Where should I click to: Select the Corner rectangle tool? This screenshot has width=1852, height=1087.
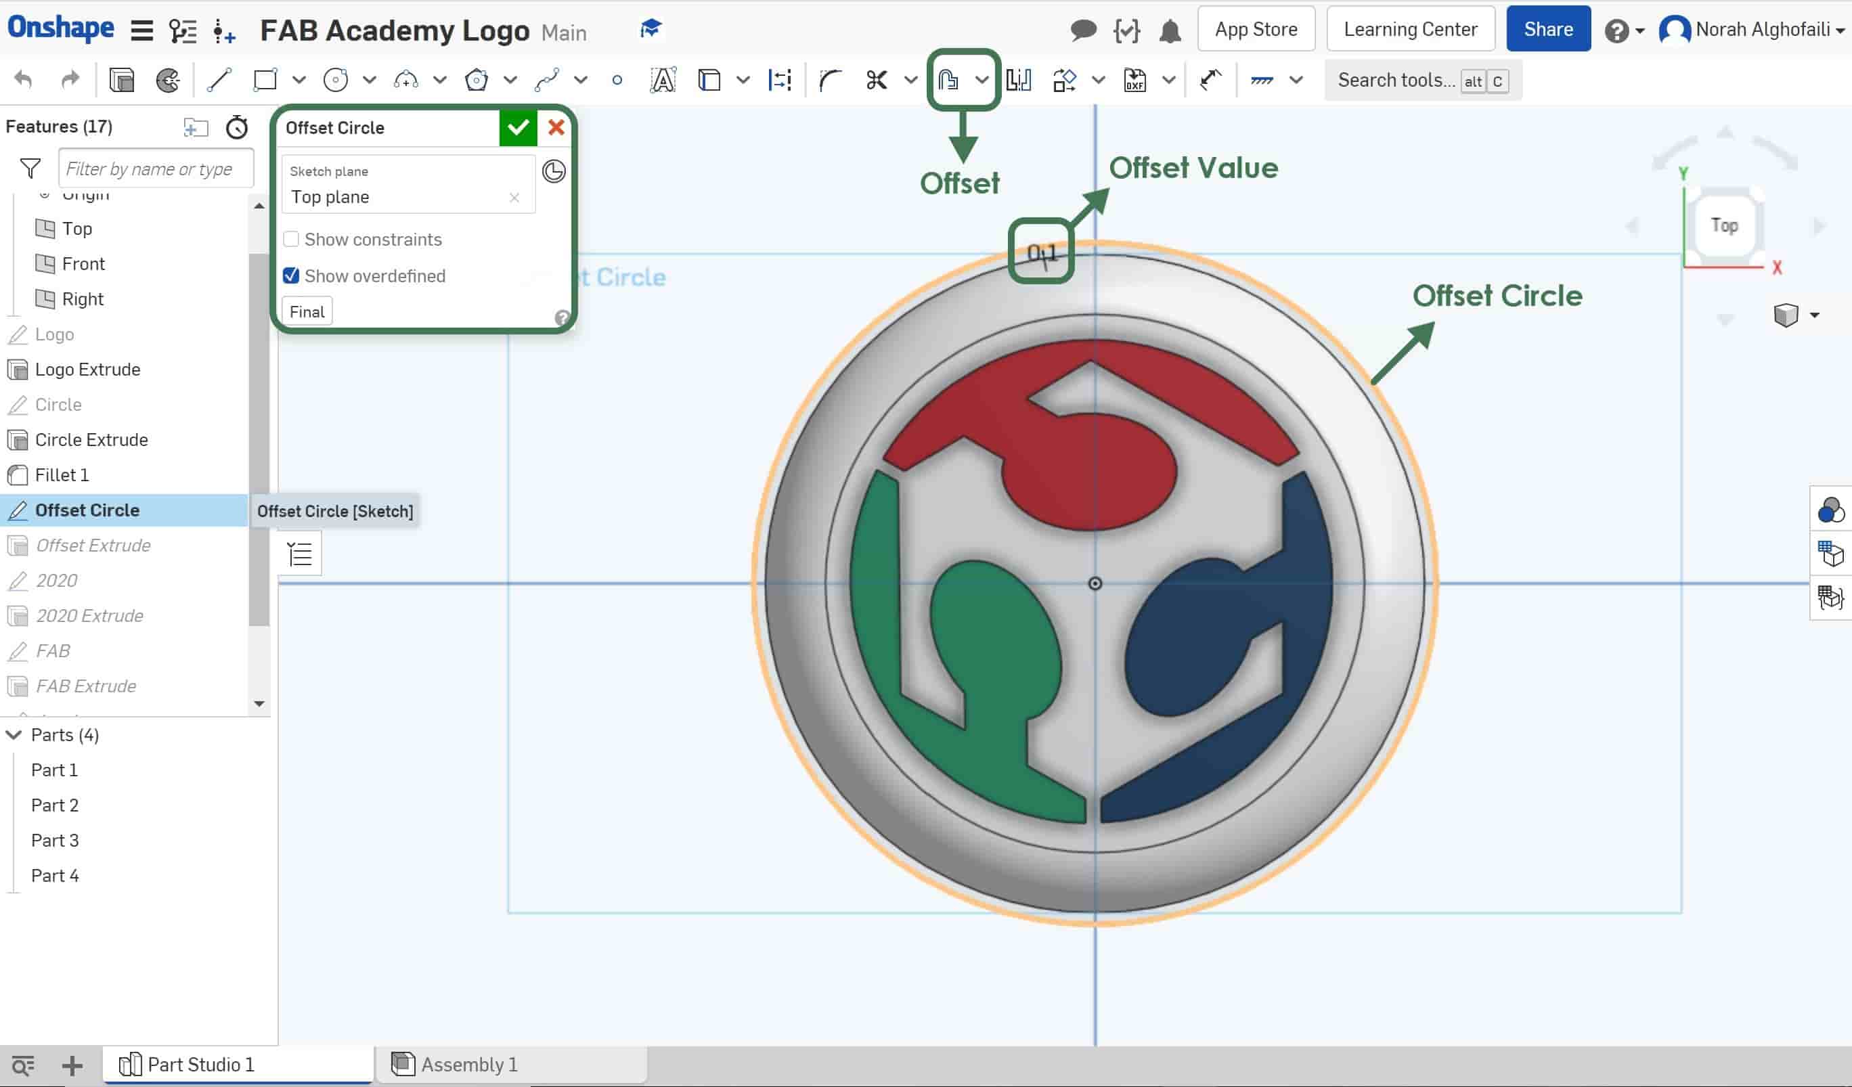tap(265, 79)
